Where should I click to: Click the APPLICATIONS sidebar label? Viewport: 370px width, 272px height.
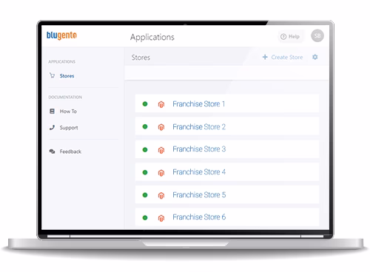coord(62,61)
